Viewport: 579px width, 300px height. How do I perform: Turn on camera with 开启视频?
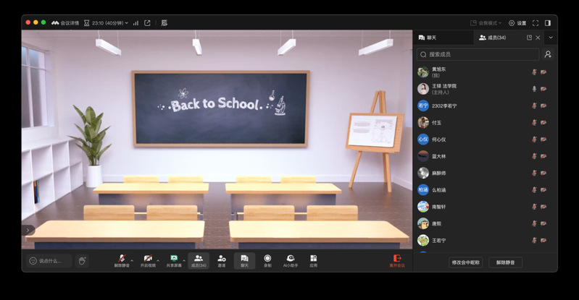(x=148, y=259)
